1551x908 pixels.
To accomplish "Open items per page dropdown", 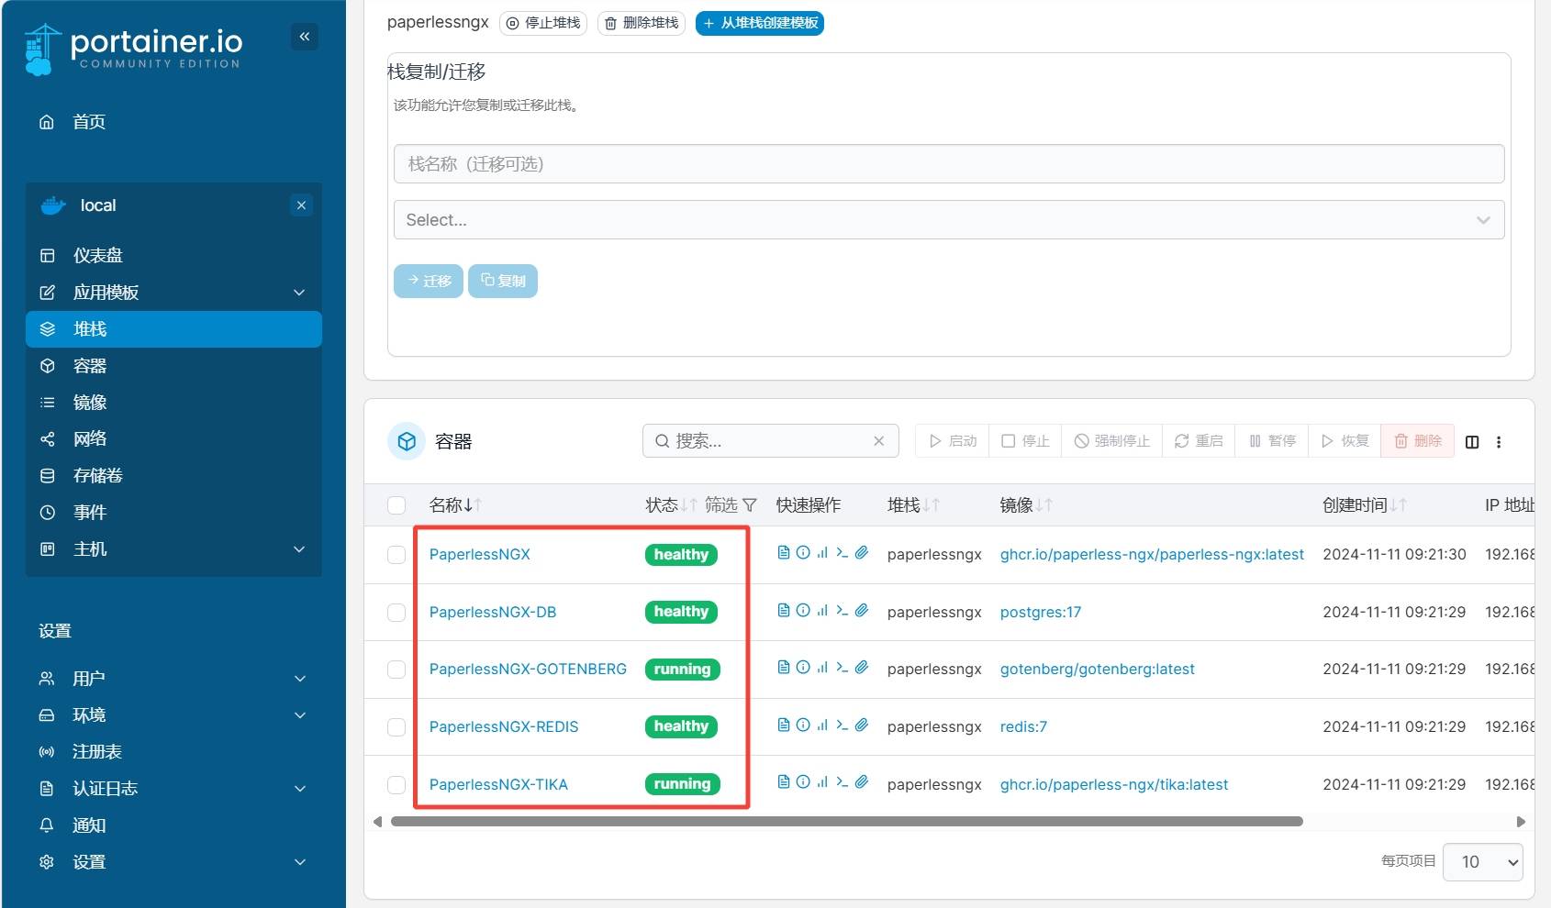I will tap(1482, 862).
